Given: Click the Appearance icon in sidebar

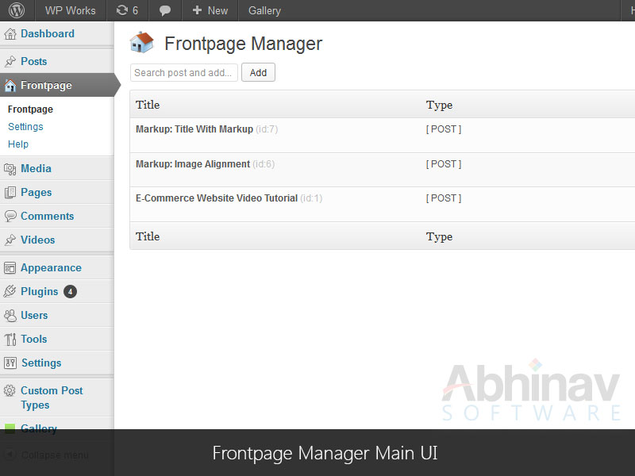Looking at the screenshot, I should click(10, 268).
